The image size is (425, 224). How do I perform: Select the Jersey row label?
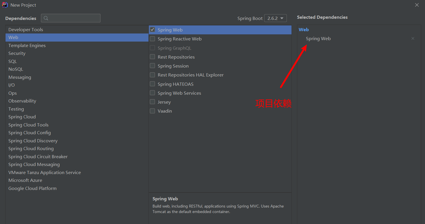pos(164,102)
